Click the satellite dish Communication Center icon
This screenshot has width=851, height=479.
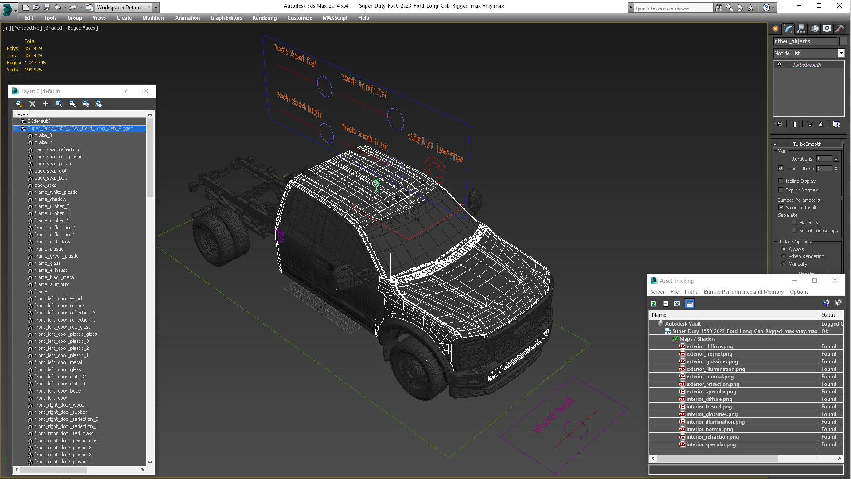(740, 8)
